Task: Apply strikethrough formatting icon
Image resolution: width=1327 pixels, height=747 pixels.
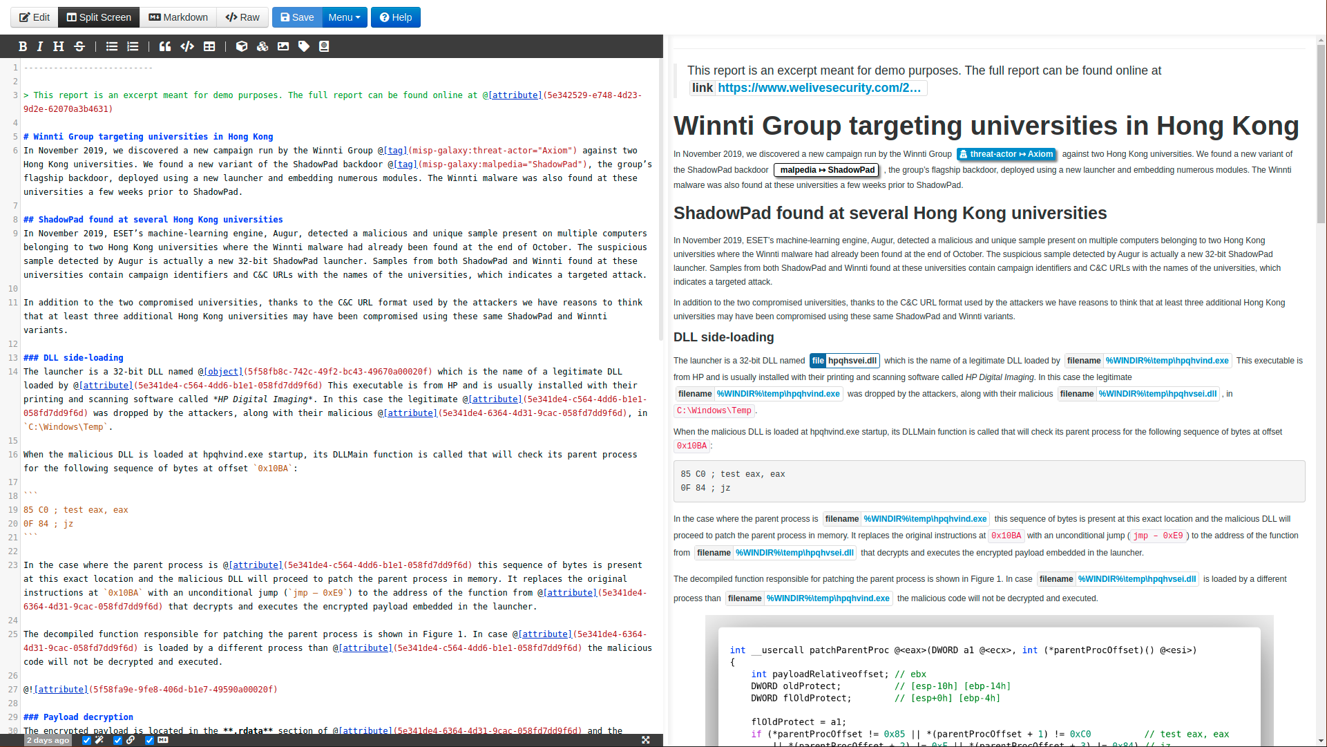Action: (79, 46)
